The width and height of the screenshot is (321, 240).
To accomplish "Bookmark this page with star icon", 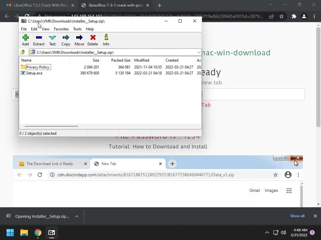I will pyautogui.click(x=282, y=16).
